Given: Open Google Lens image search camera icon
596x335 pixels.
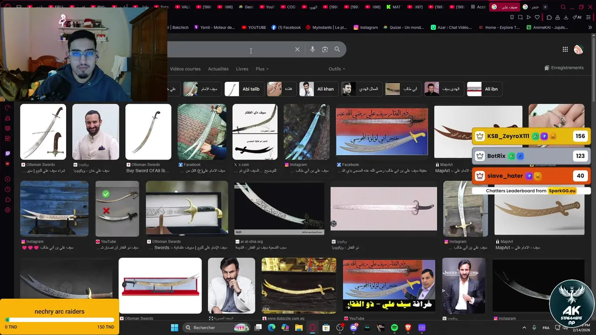Looking at the screenshot, I should (x=325, y=49).
